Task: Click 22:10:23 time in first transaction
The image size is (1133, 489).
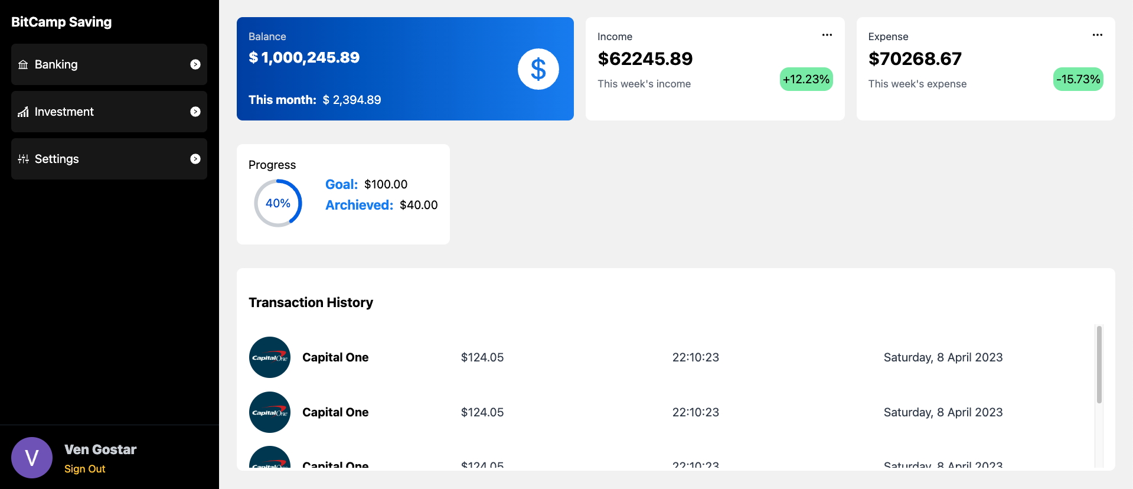Action: pos(696,357)
